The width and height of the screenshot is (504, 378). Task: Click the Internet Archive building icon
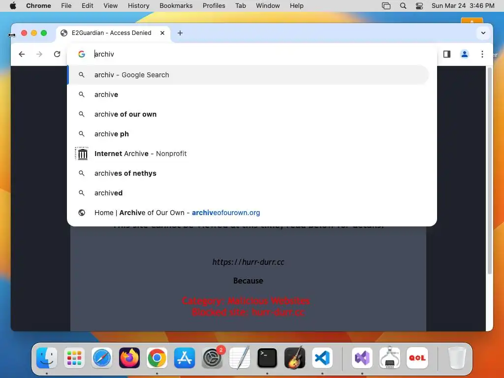(x=82, y=154)
